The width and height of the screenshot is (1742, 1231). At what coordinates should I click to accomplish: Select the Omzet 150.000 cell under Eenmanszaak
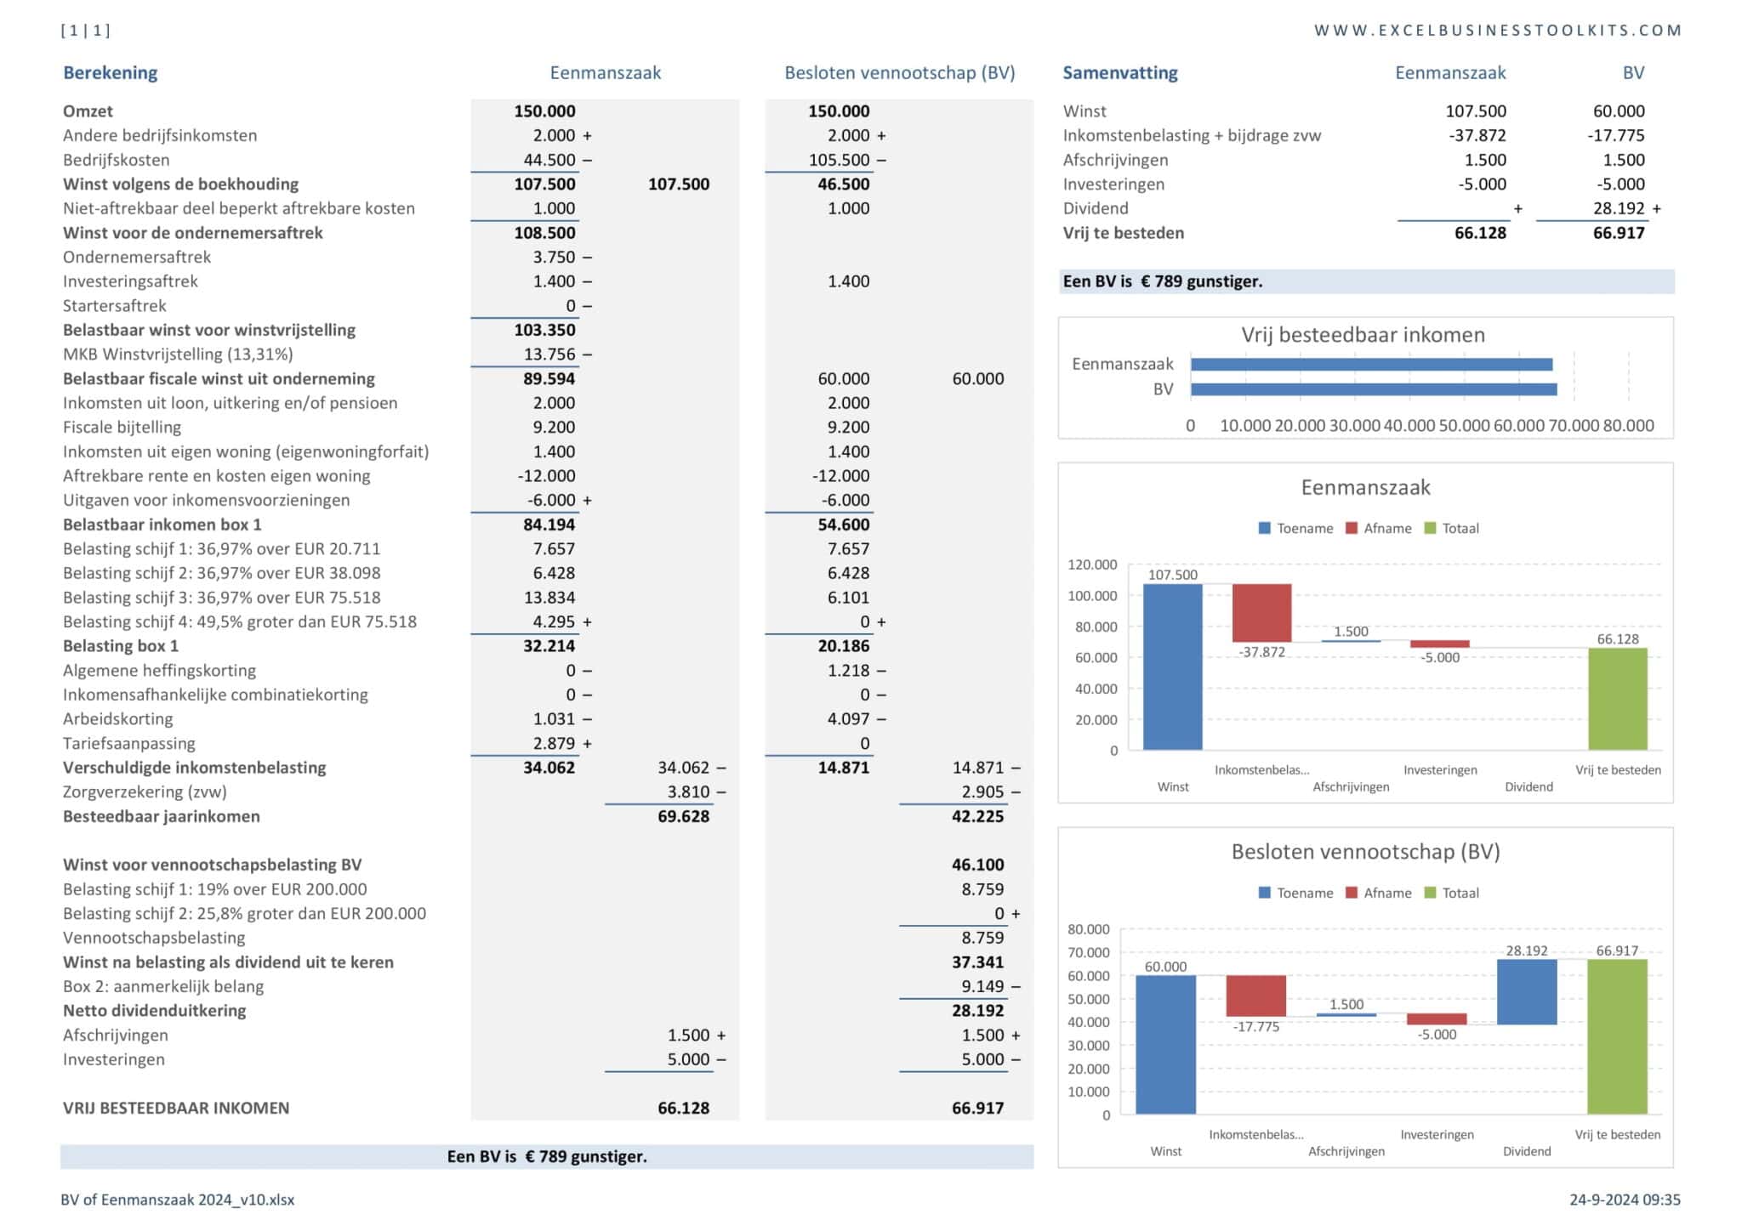(544, 111)
